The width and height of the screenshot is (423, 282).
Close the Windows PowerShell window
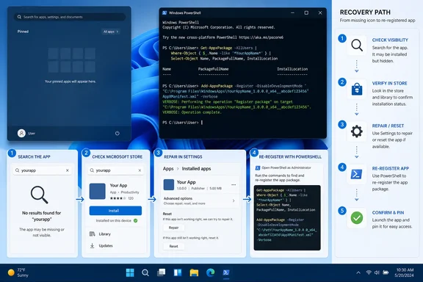(320, 12)
